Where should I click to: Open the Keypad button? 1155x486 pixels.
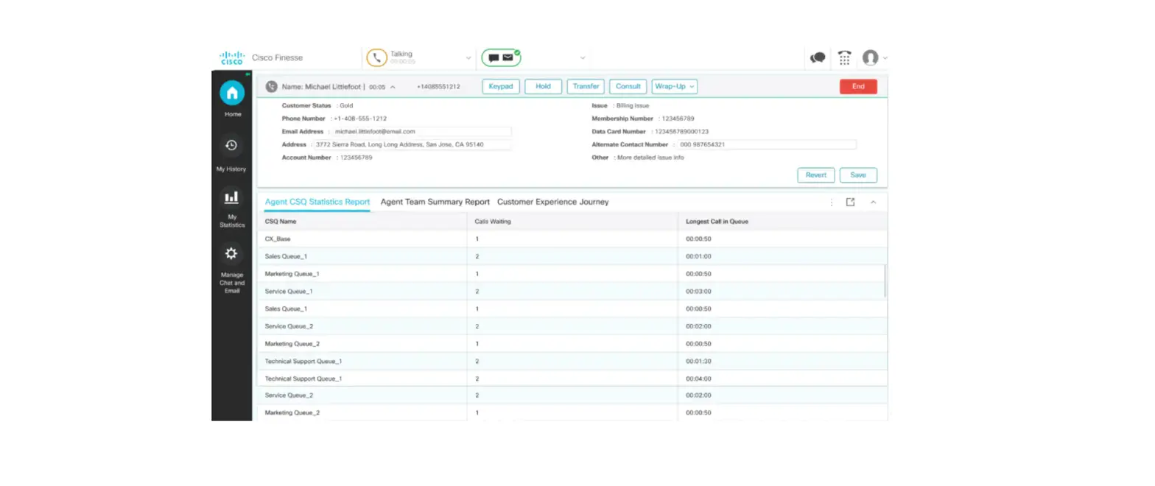(x=501, y=86)
